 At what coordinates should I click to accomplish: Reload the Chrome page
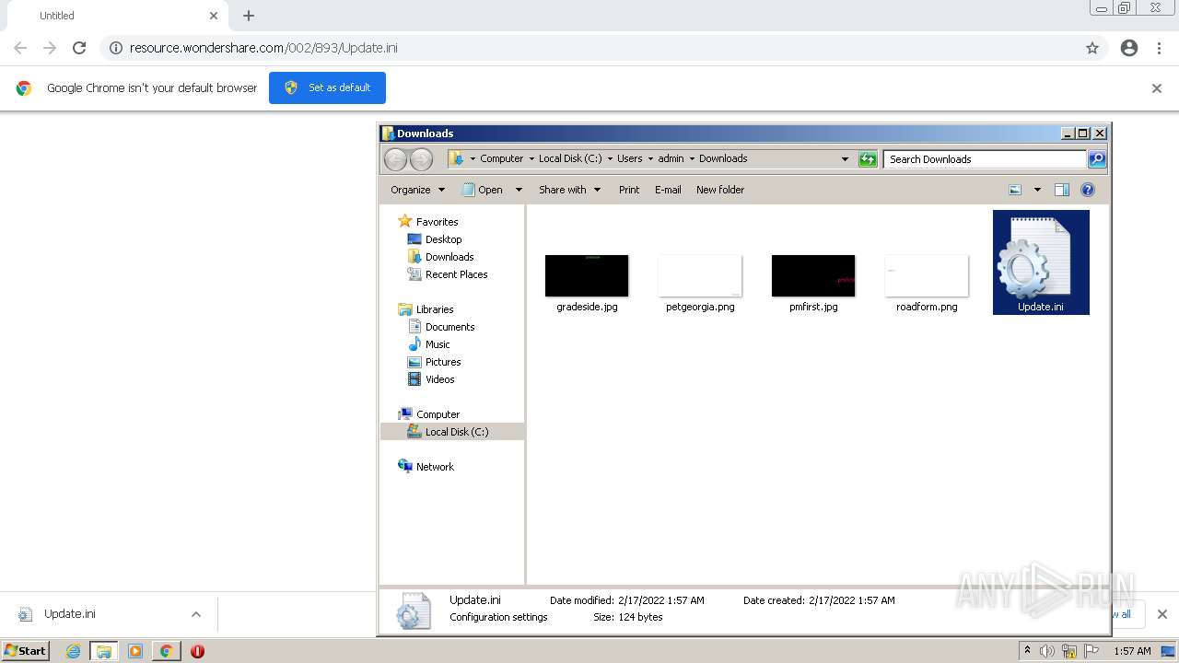(79, 48)
